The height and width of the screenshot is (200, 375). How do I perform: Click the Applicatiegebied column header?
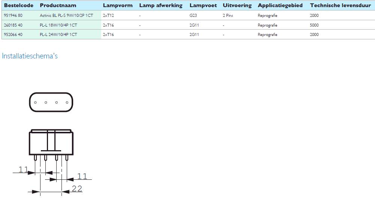click(280, 6)
